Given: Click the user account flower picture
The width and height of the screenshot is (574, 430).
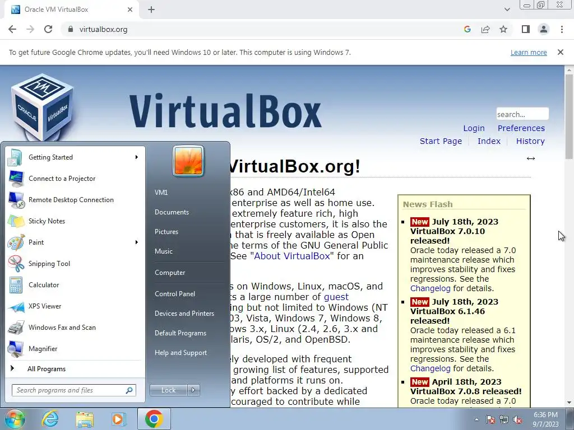Looking at the screenshot, I should [188, 161].
